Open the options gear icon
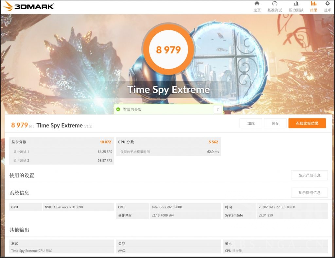Viewport: 335px width, 258px height. 327,3
